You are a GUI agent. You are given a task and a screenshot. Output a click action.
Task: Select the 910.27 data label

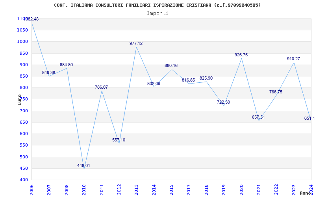tap(293, 59)
